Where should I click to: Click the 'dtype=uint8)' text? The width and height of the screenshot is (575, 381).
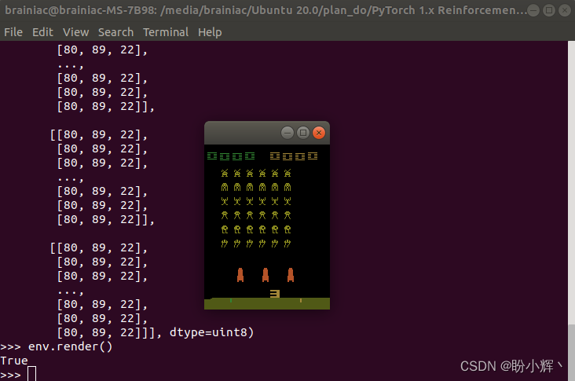coord(211,332)
